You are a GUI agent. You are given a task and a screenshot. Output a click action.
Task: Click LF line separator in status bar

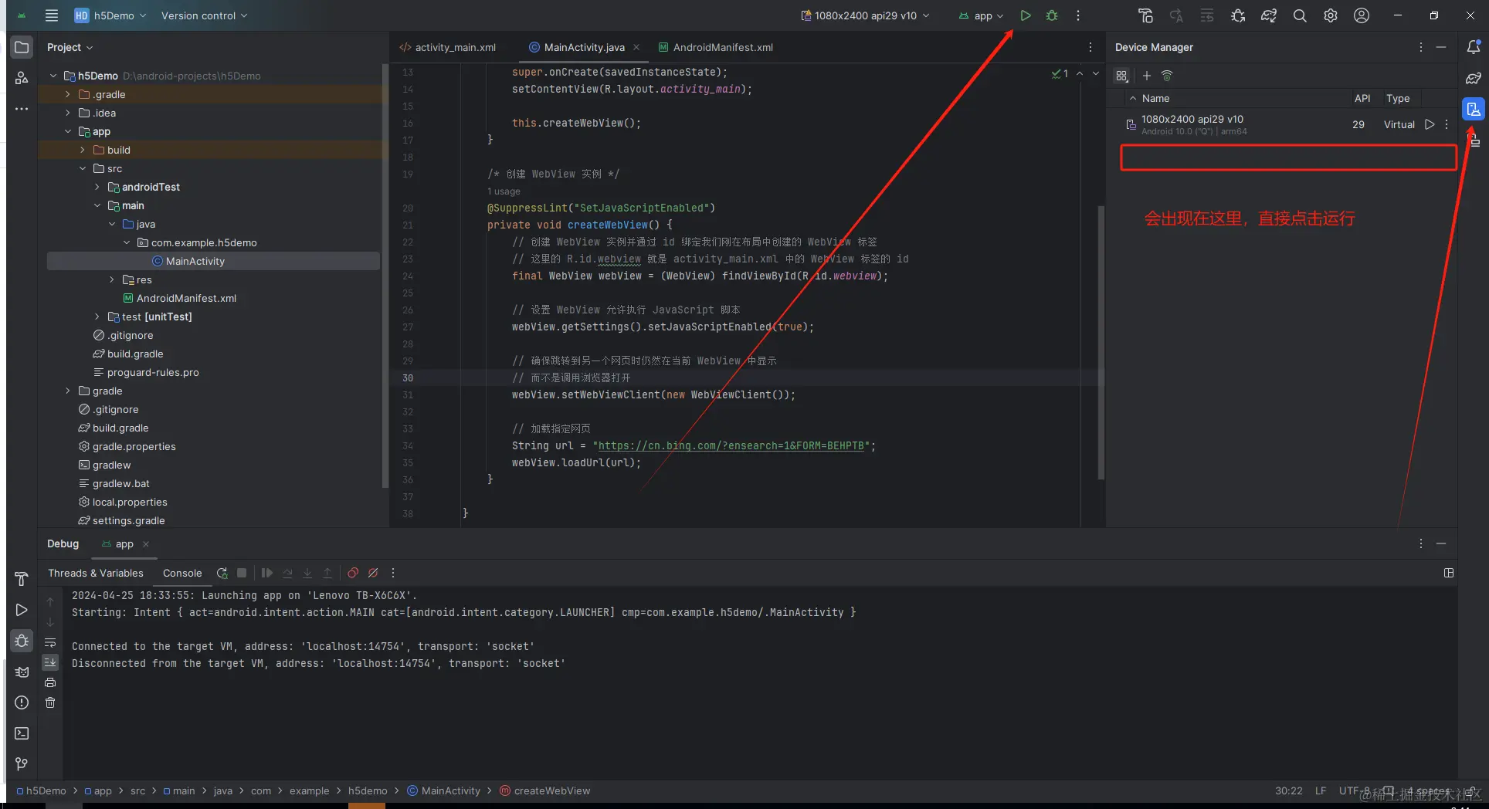[x=1321, y=790]
